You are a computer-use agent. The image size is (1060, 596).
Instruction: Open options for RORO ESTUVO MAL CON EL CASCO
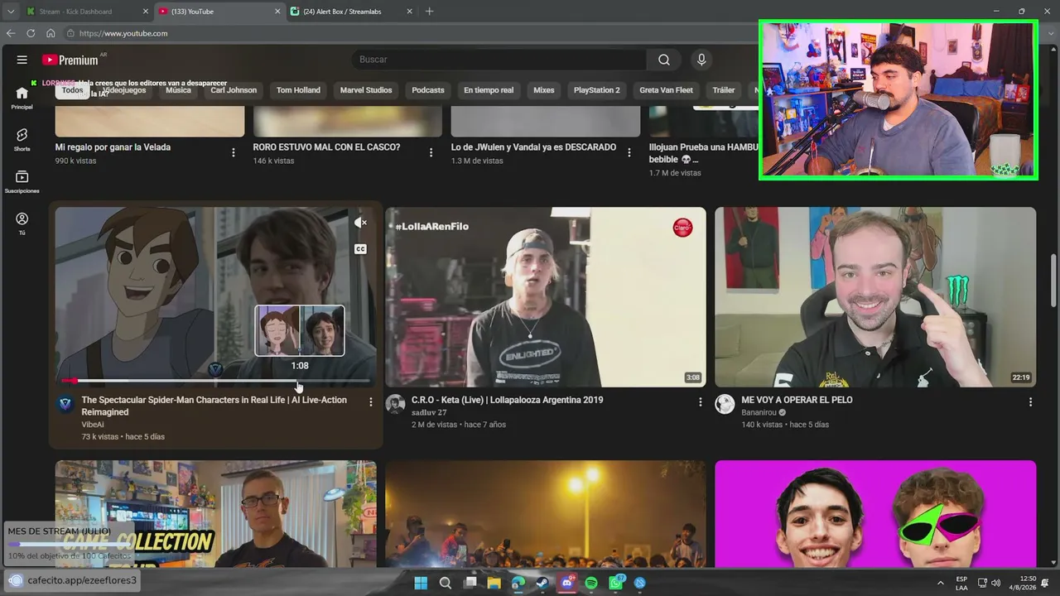pos(431,152)
